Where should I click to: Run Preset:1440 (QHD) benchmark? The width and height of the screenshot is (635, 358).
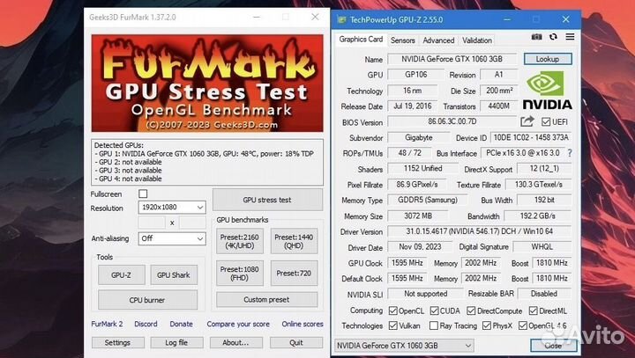coord(294,241)
